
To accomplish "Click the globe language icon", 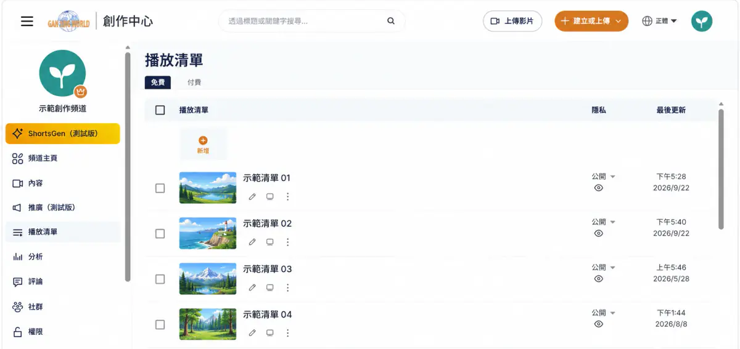I will click(647, 21).
